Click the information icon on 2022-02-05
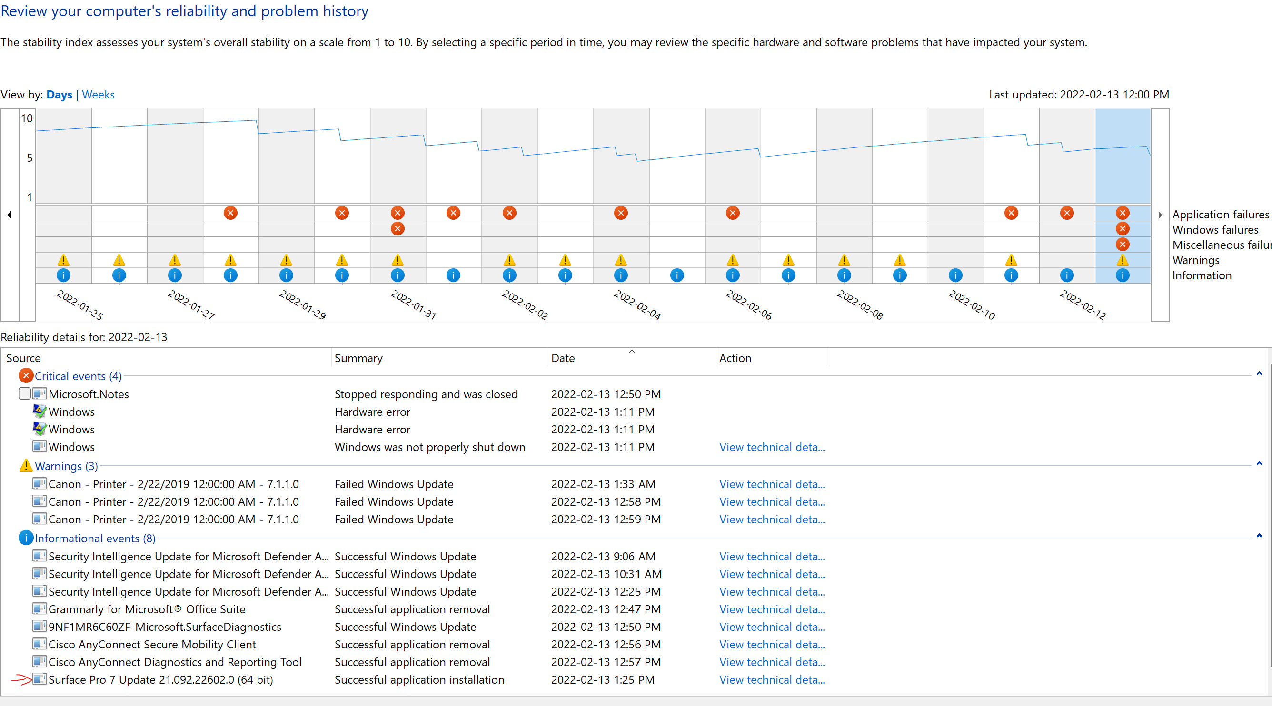This screenshot has width=1272, height=706. point(677,275)
